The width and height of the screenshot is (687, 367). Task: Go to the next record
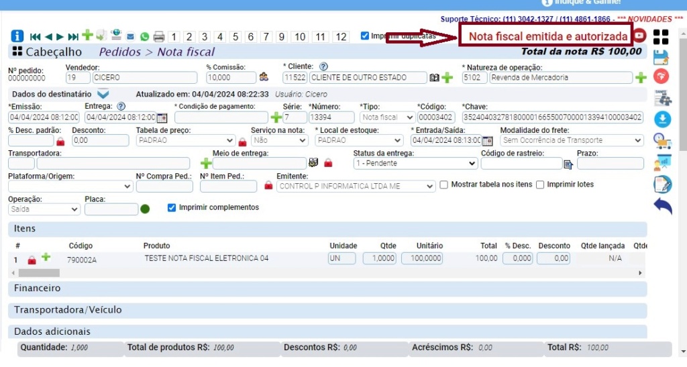60,37
